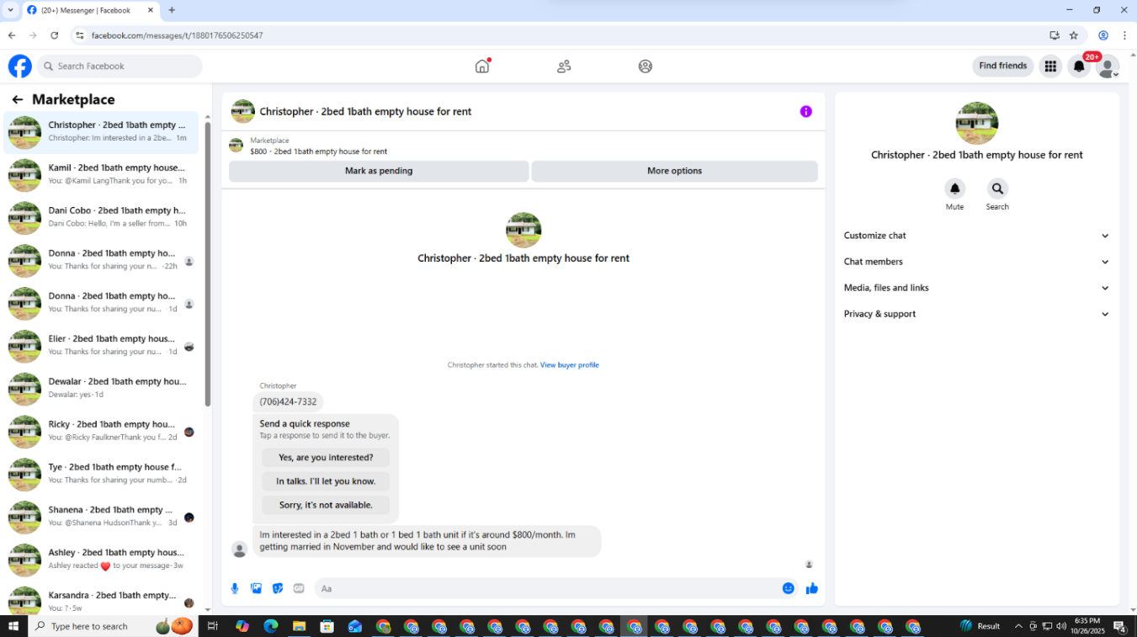Screen dimensions: 1137x637
Task: Open Dani Cobo conversation in list
Action: coord(102,218)
